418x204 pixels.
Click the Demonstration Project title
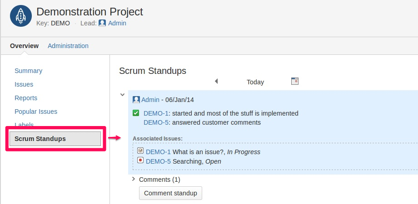click(x=90, y=12)
